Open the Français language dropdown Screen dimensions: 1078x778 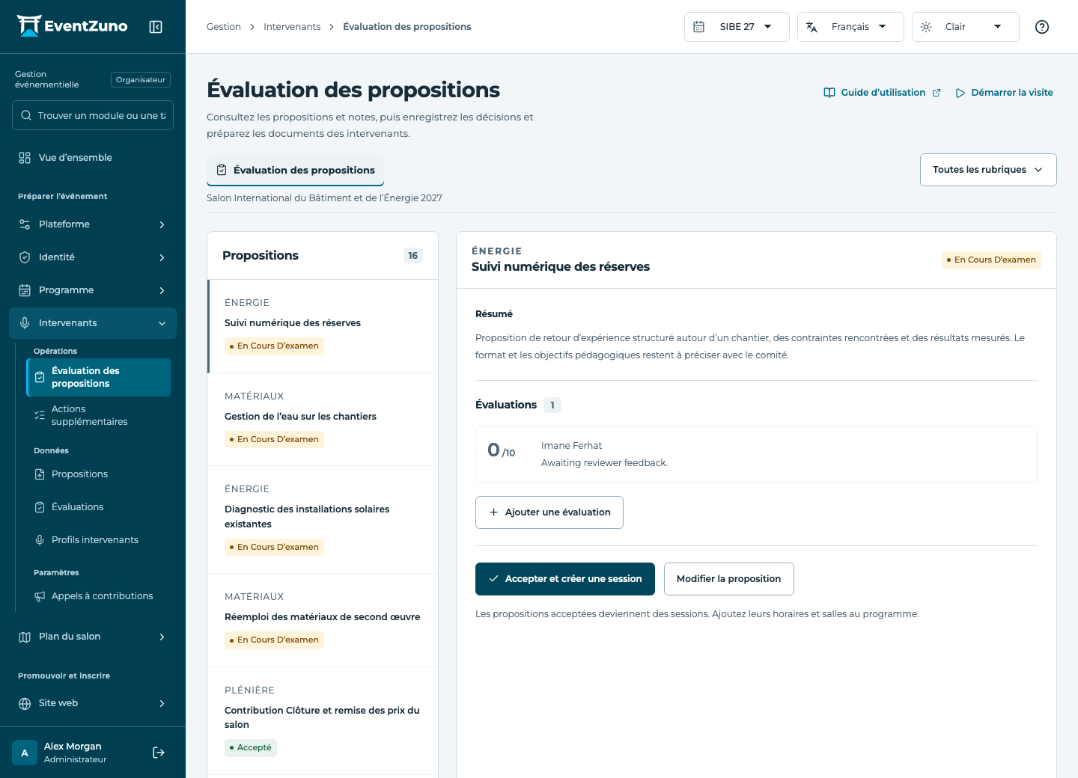pos(850,27)
